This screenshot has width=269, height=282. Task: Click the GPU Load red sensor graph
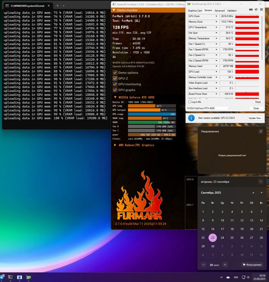coord(247,72)
